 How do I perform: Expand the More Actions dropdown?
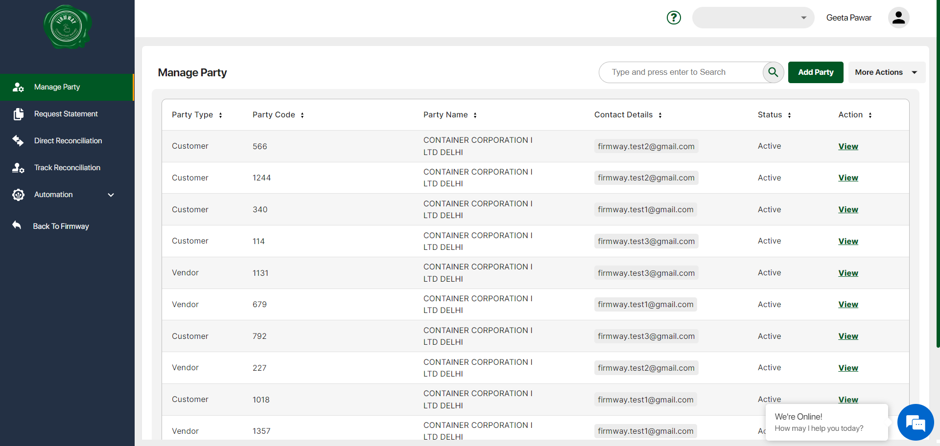[886, 72]
